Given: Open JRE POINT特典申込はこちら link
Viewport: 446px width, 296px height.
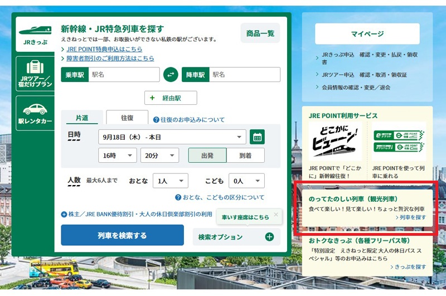Looking at the screenshot, I should click(104, 49).
